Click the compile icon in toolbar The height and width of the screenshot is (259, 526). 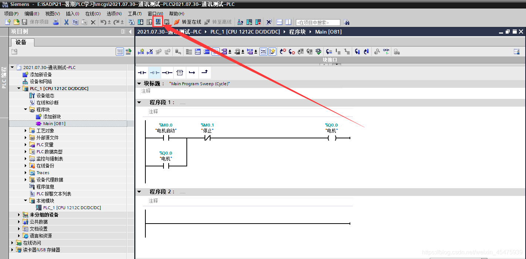(132, 22)
